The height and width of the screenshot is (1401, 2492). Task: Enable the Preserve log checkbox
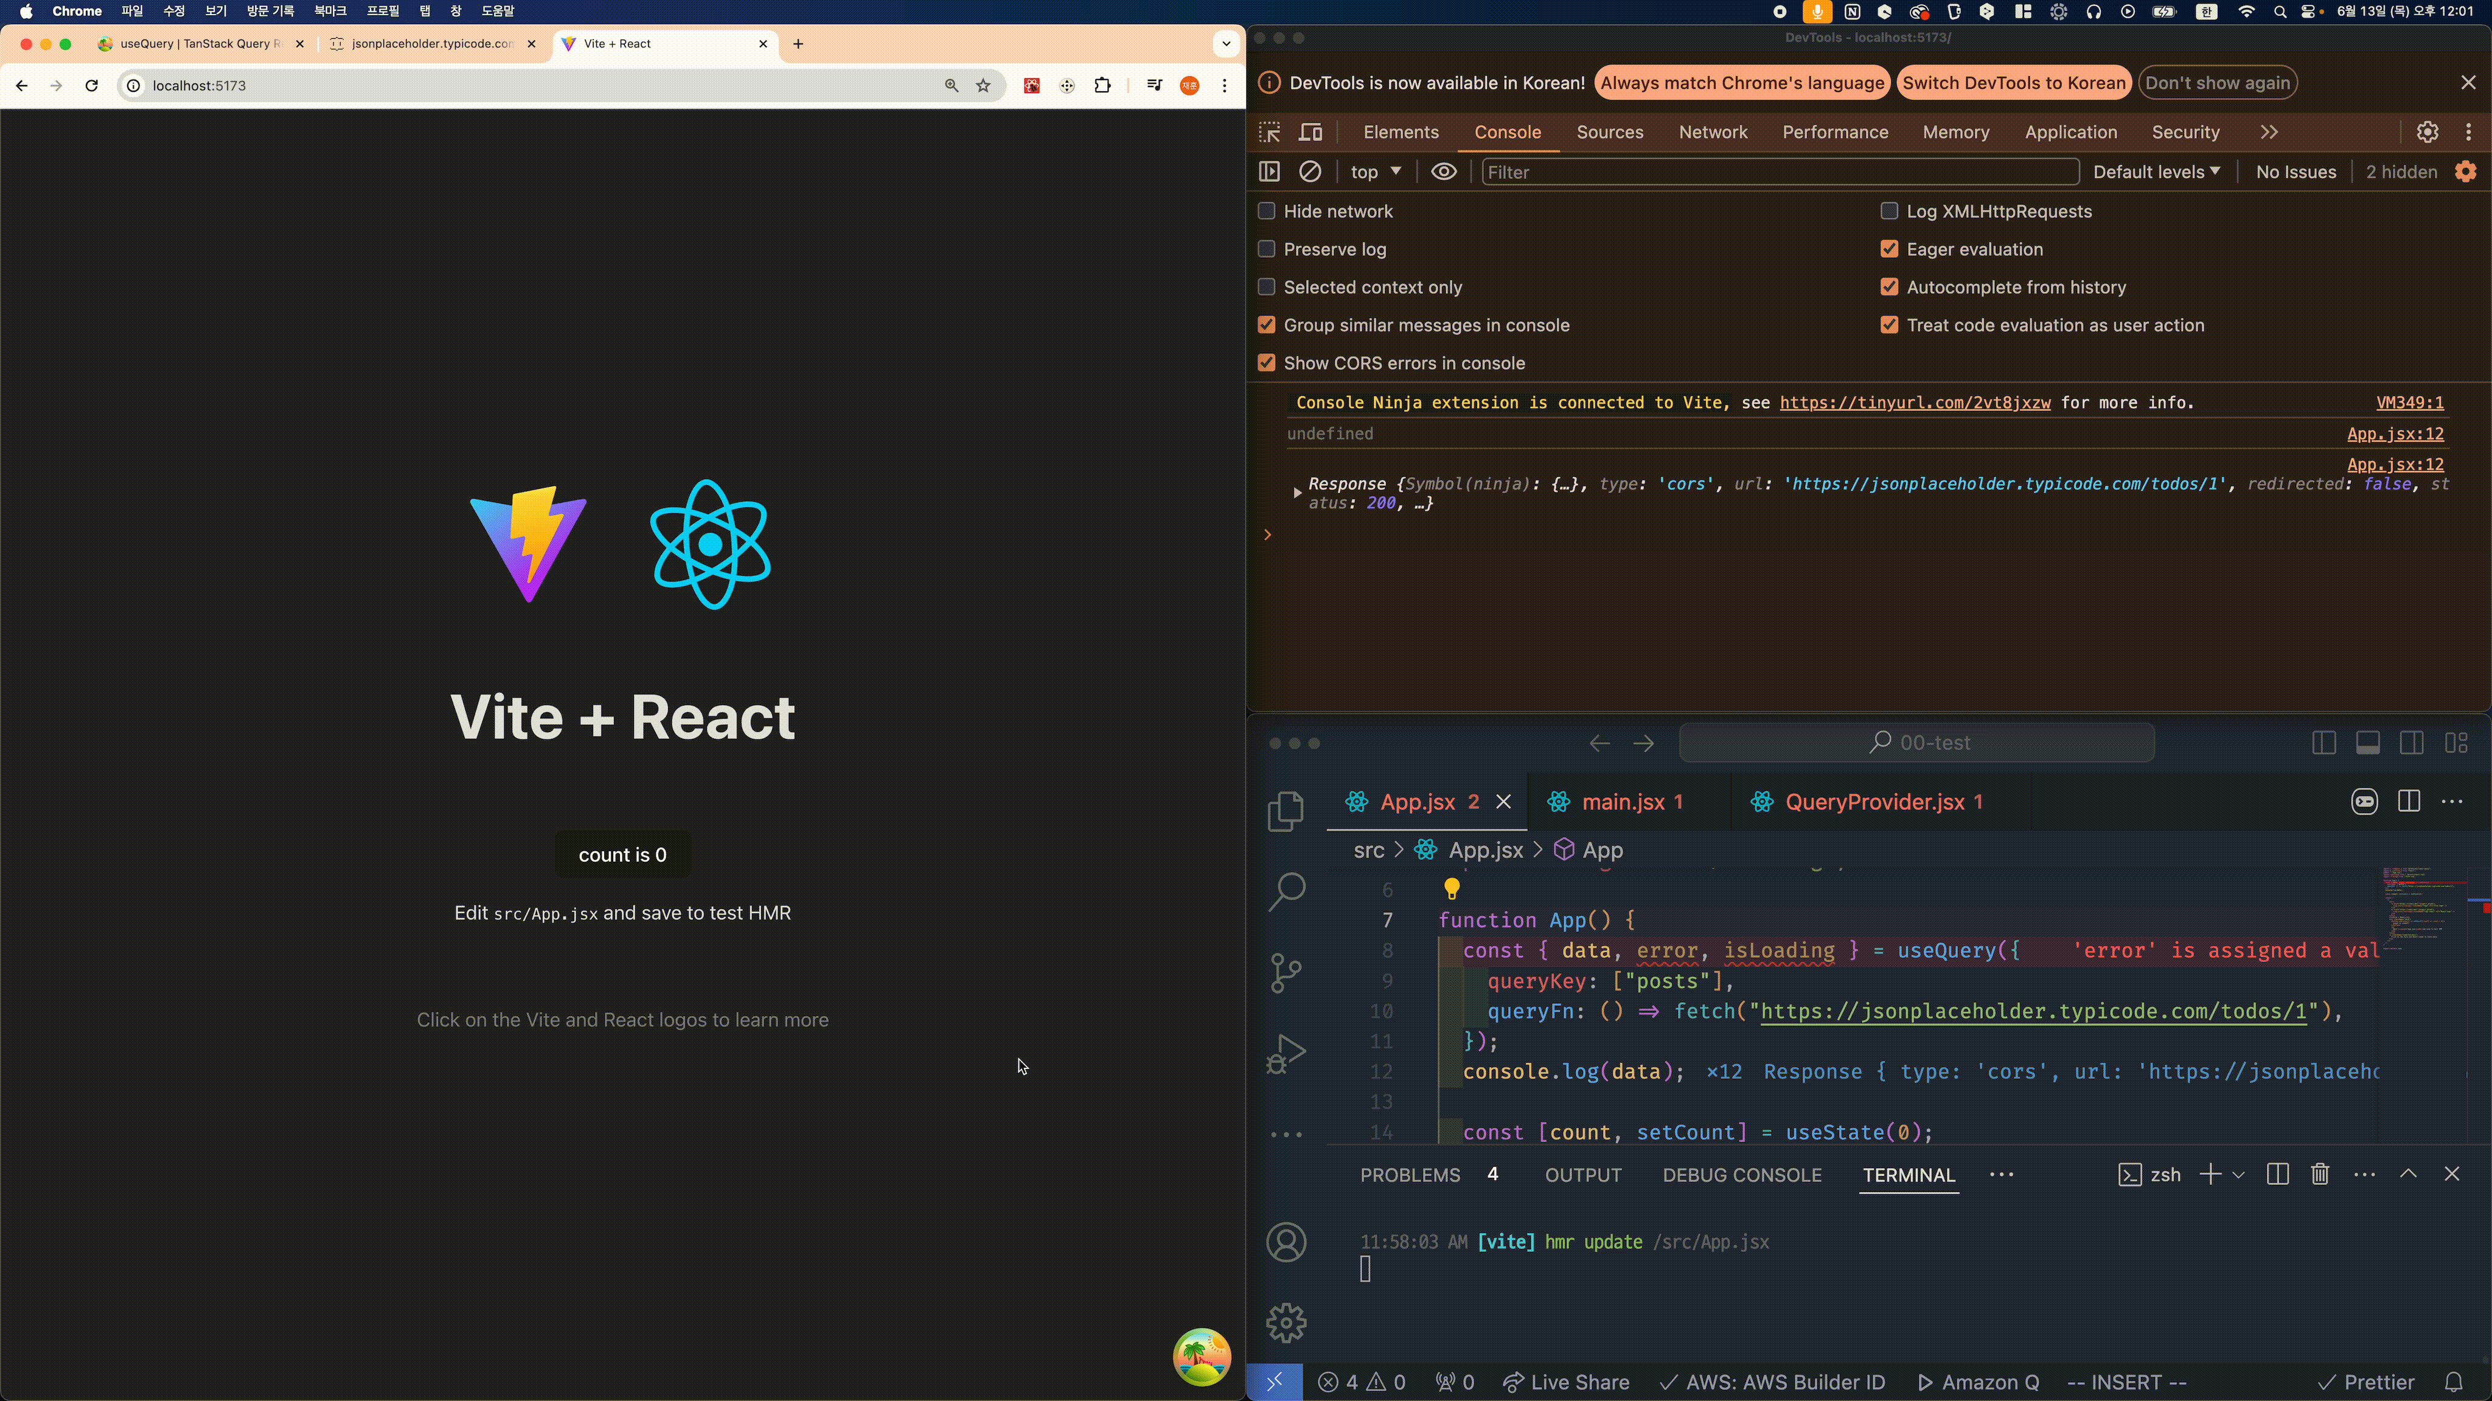[1266, 249]
